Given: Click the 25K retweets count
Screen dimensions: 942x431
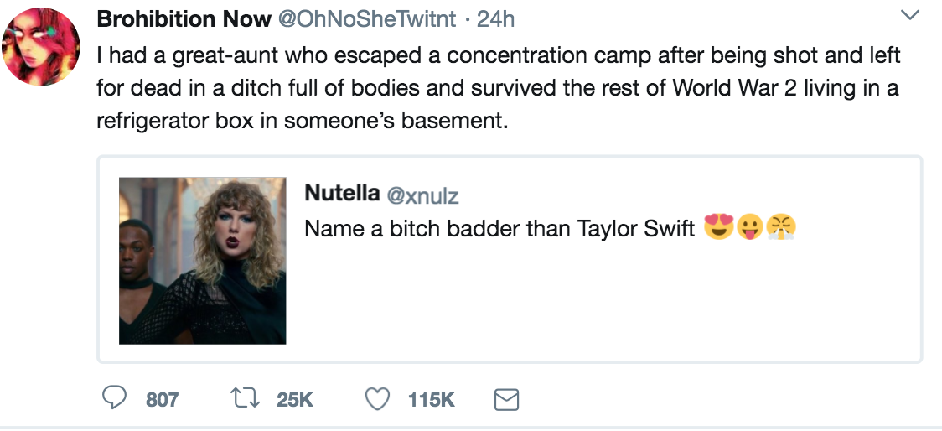Looking at the screenshot, I should (x=294, y=401).
